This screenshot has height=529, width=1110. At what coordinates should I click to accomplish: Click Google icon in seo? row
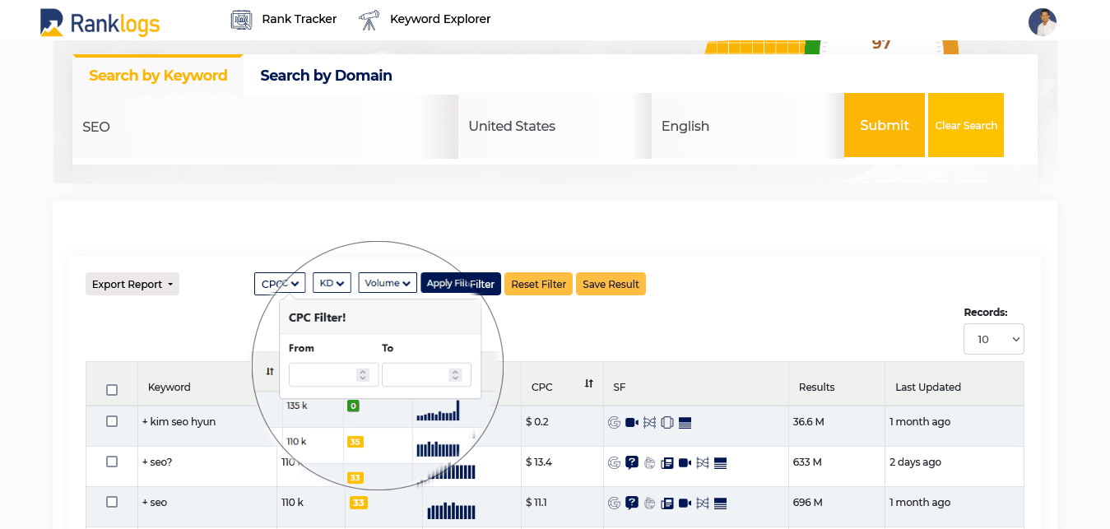[614, 463]
